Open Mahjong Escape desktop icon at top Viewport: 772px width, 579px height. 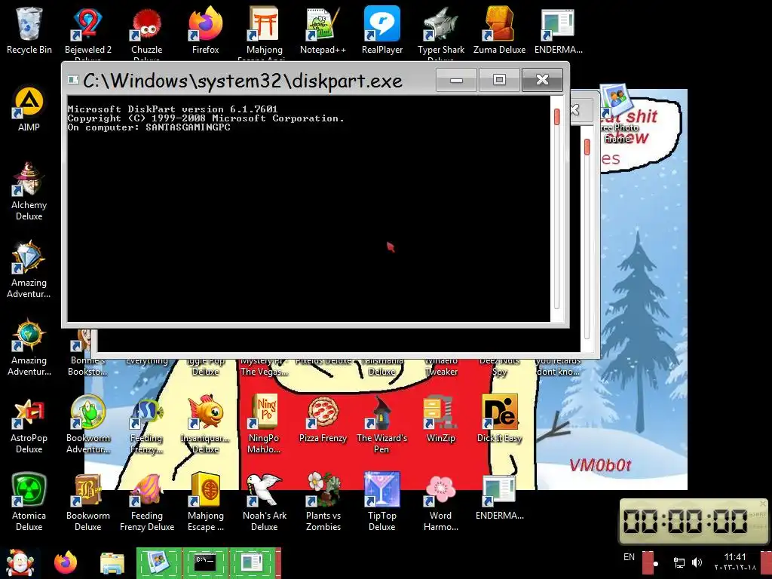click(x=265, y=30)
